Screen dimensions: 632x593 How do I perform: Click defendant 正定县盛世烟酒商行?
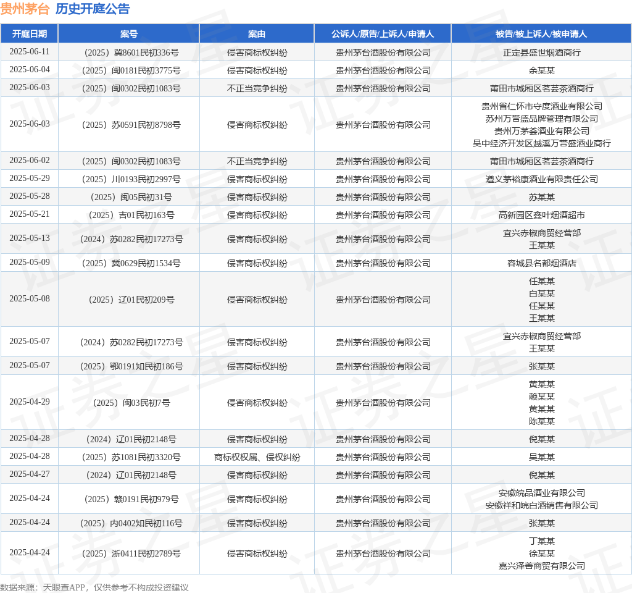(x=542, y=53)
